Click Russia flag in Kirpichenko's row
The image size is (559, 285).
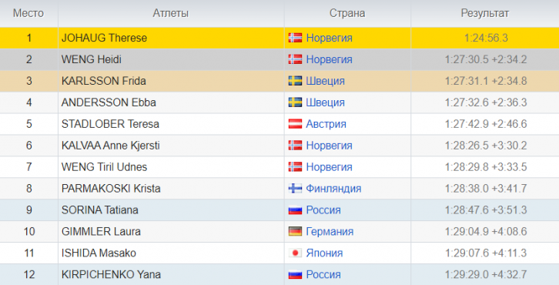pos(295,274)
